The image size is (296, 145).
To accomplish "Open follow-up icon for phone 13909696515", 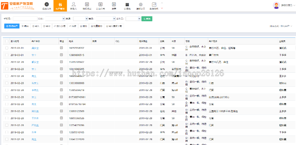I will coord(62,55).
